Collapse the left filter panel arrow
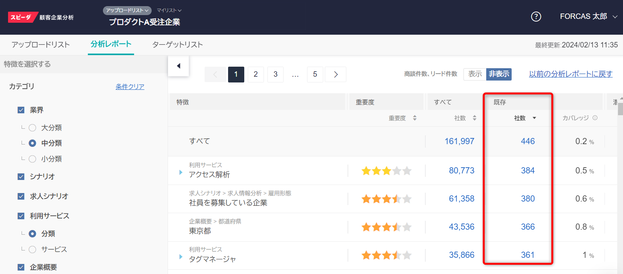The width and height of the screenshot is (623, 274). pyautogui.click(x=178, y=66)
